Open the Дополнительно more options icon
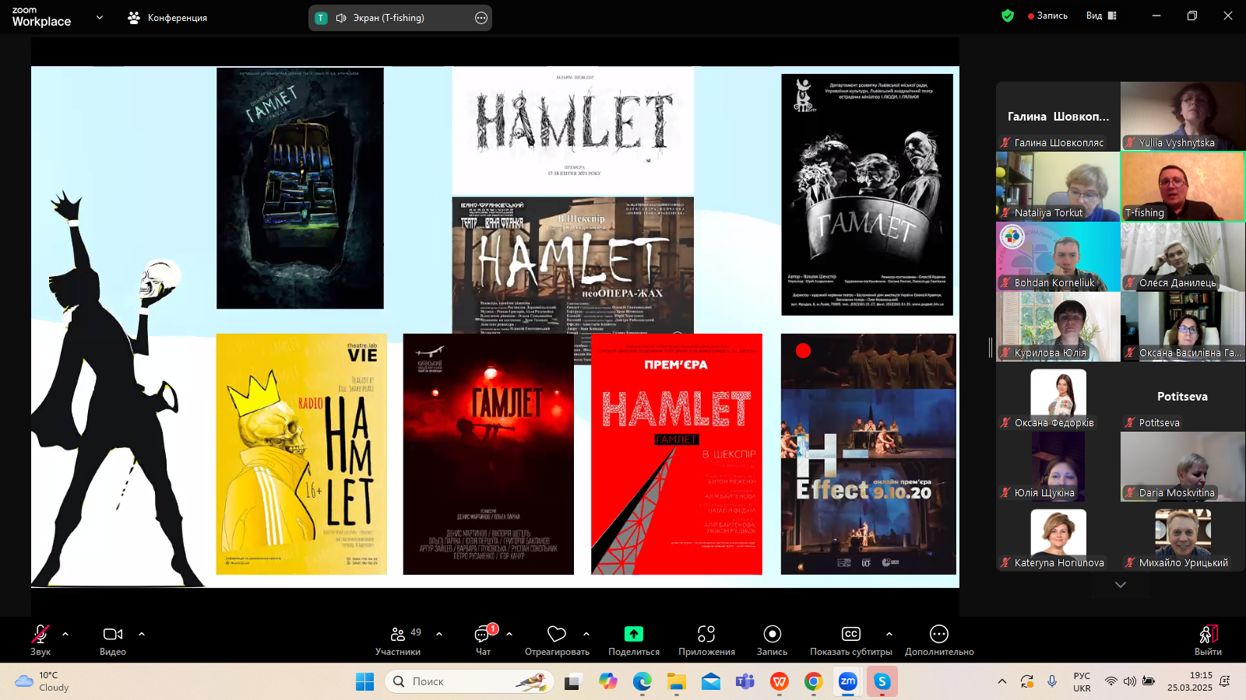Screen dimensions: 1246x700 tap(939, 639)
